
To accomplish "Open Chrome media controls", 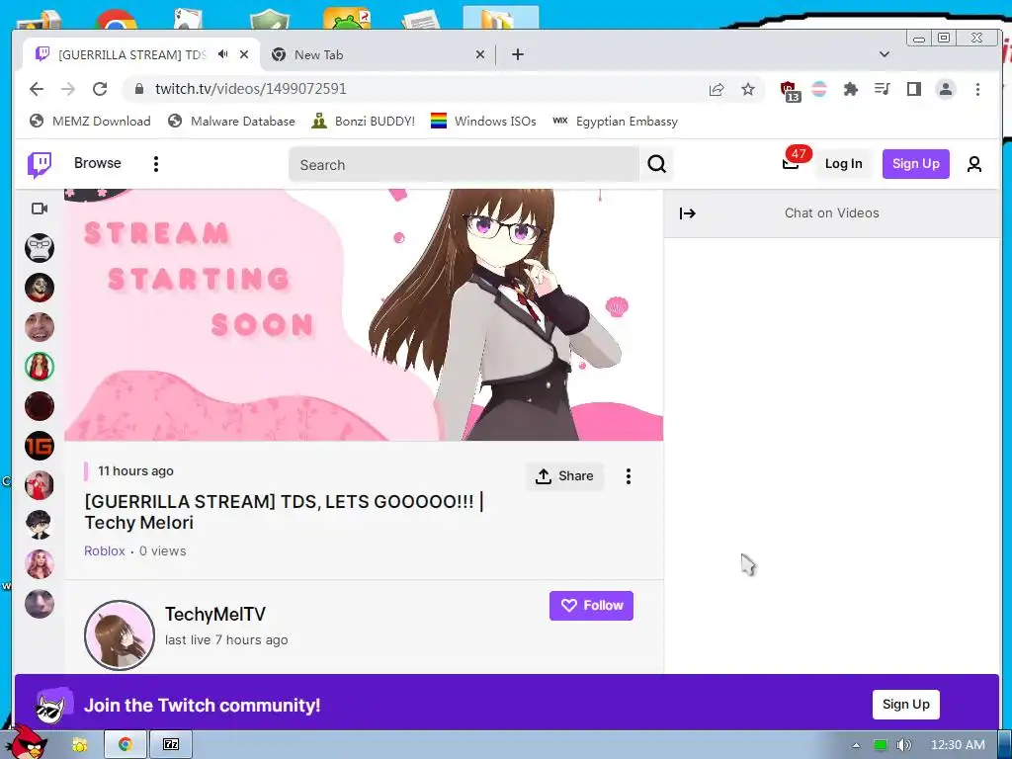I will tap(883, 89).
